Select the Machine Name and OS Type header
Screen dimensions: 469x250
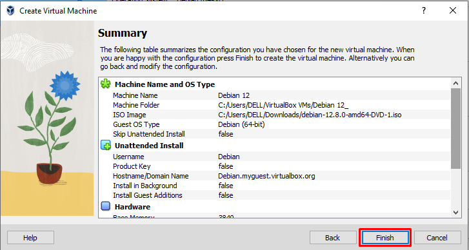click(165, 84)
